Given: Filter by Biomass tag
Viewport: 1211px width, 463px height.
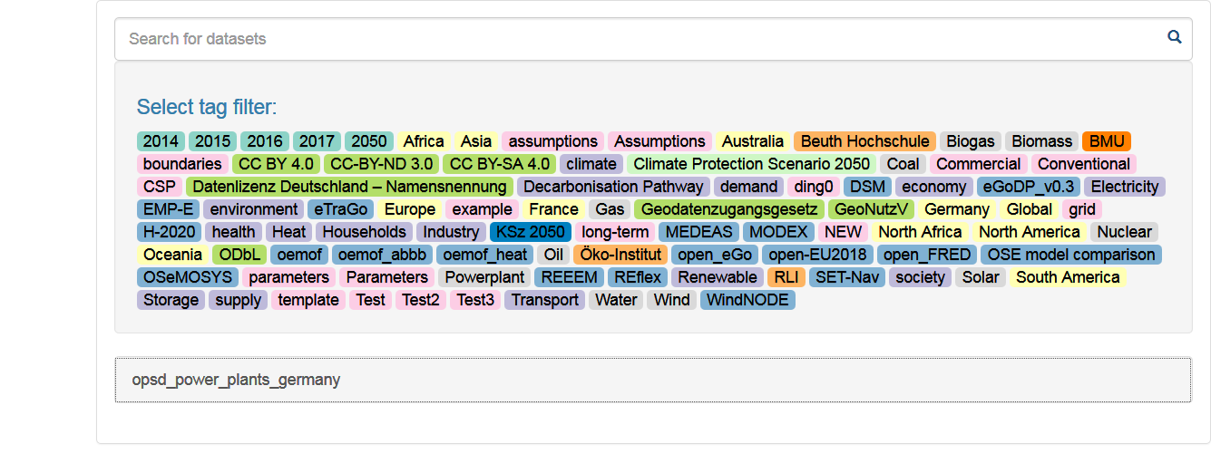Looking at the screenshot, I should click(1042, 141).
